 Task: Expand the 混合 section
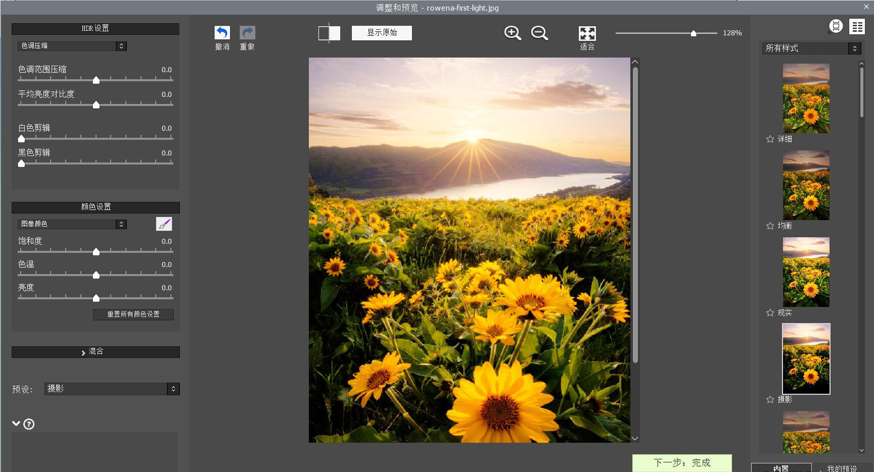coord(95,352)
